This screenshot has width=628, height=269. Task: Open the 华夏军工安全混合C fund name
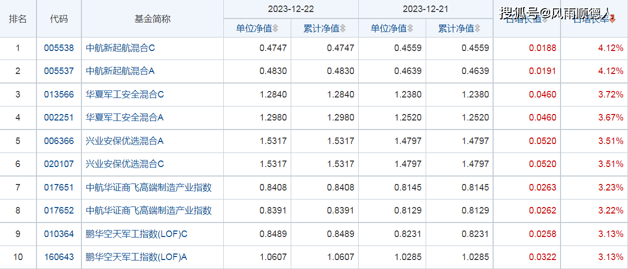125,94
